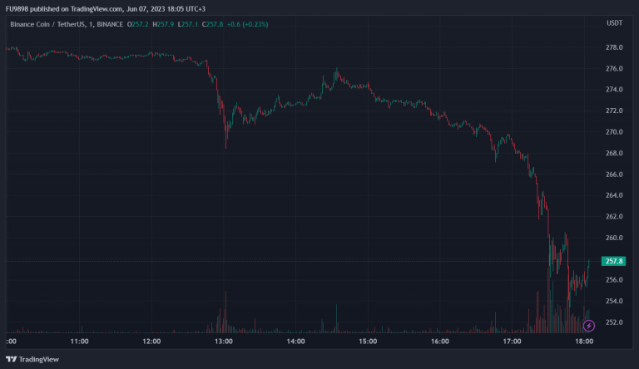This screenshot has width=639, height=369.
Task: Click the purple lightning bolt icon
Action: point(589,326)
